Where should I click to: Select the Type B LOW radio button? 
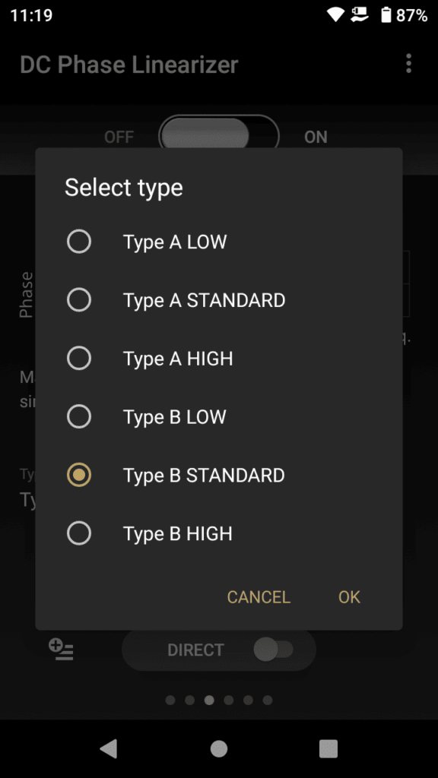pyautogui.click(x=79, y=416)
